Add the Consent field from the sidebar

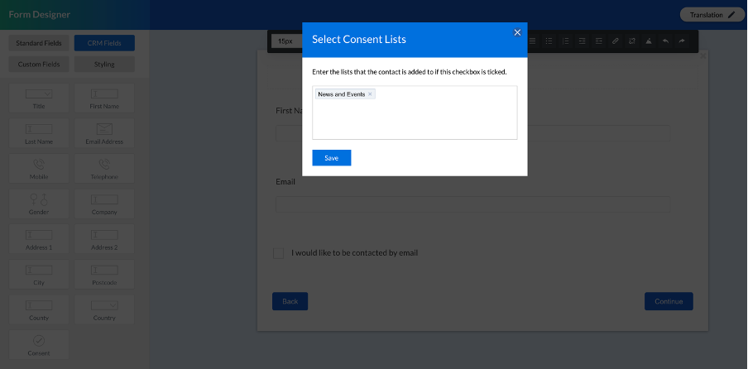pyautogui.click(x=39, y=345)
